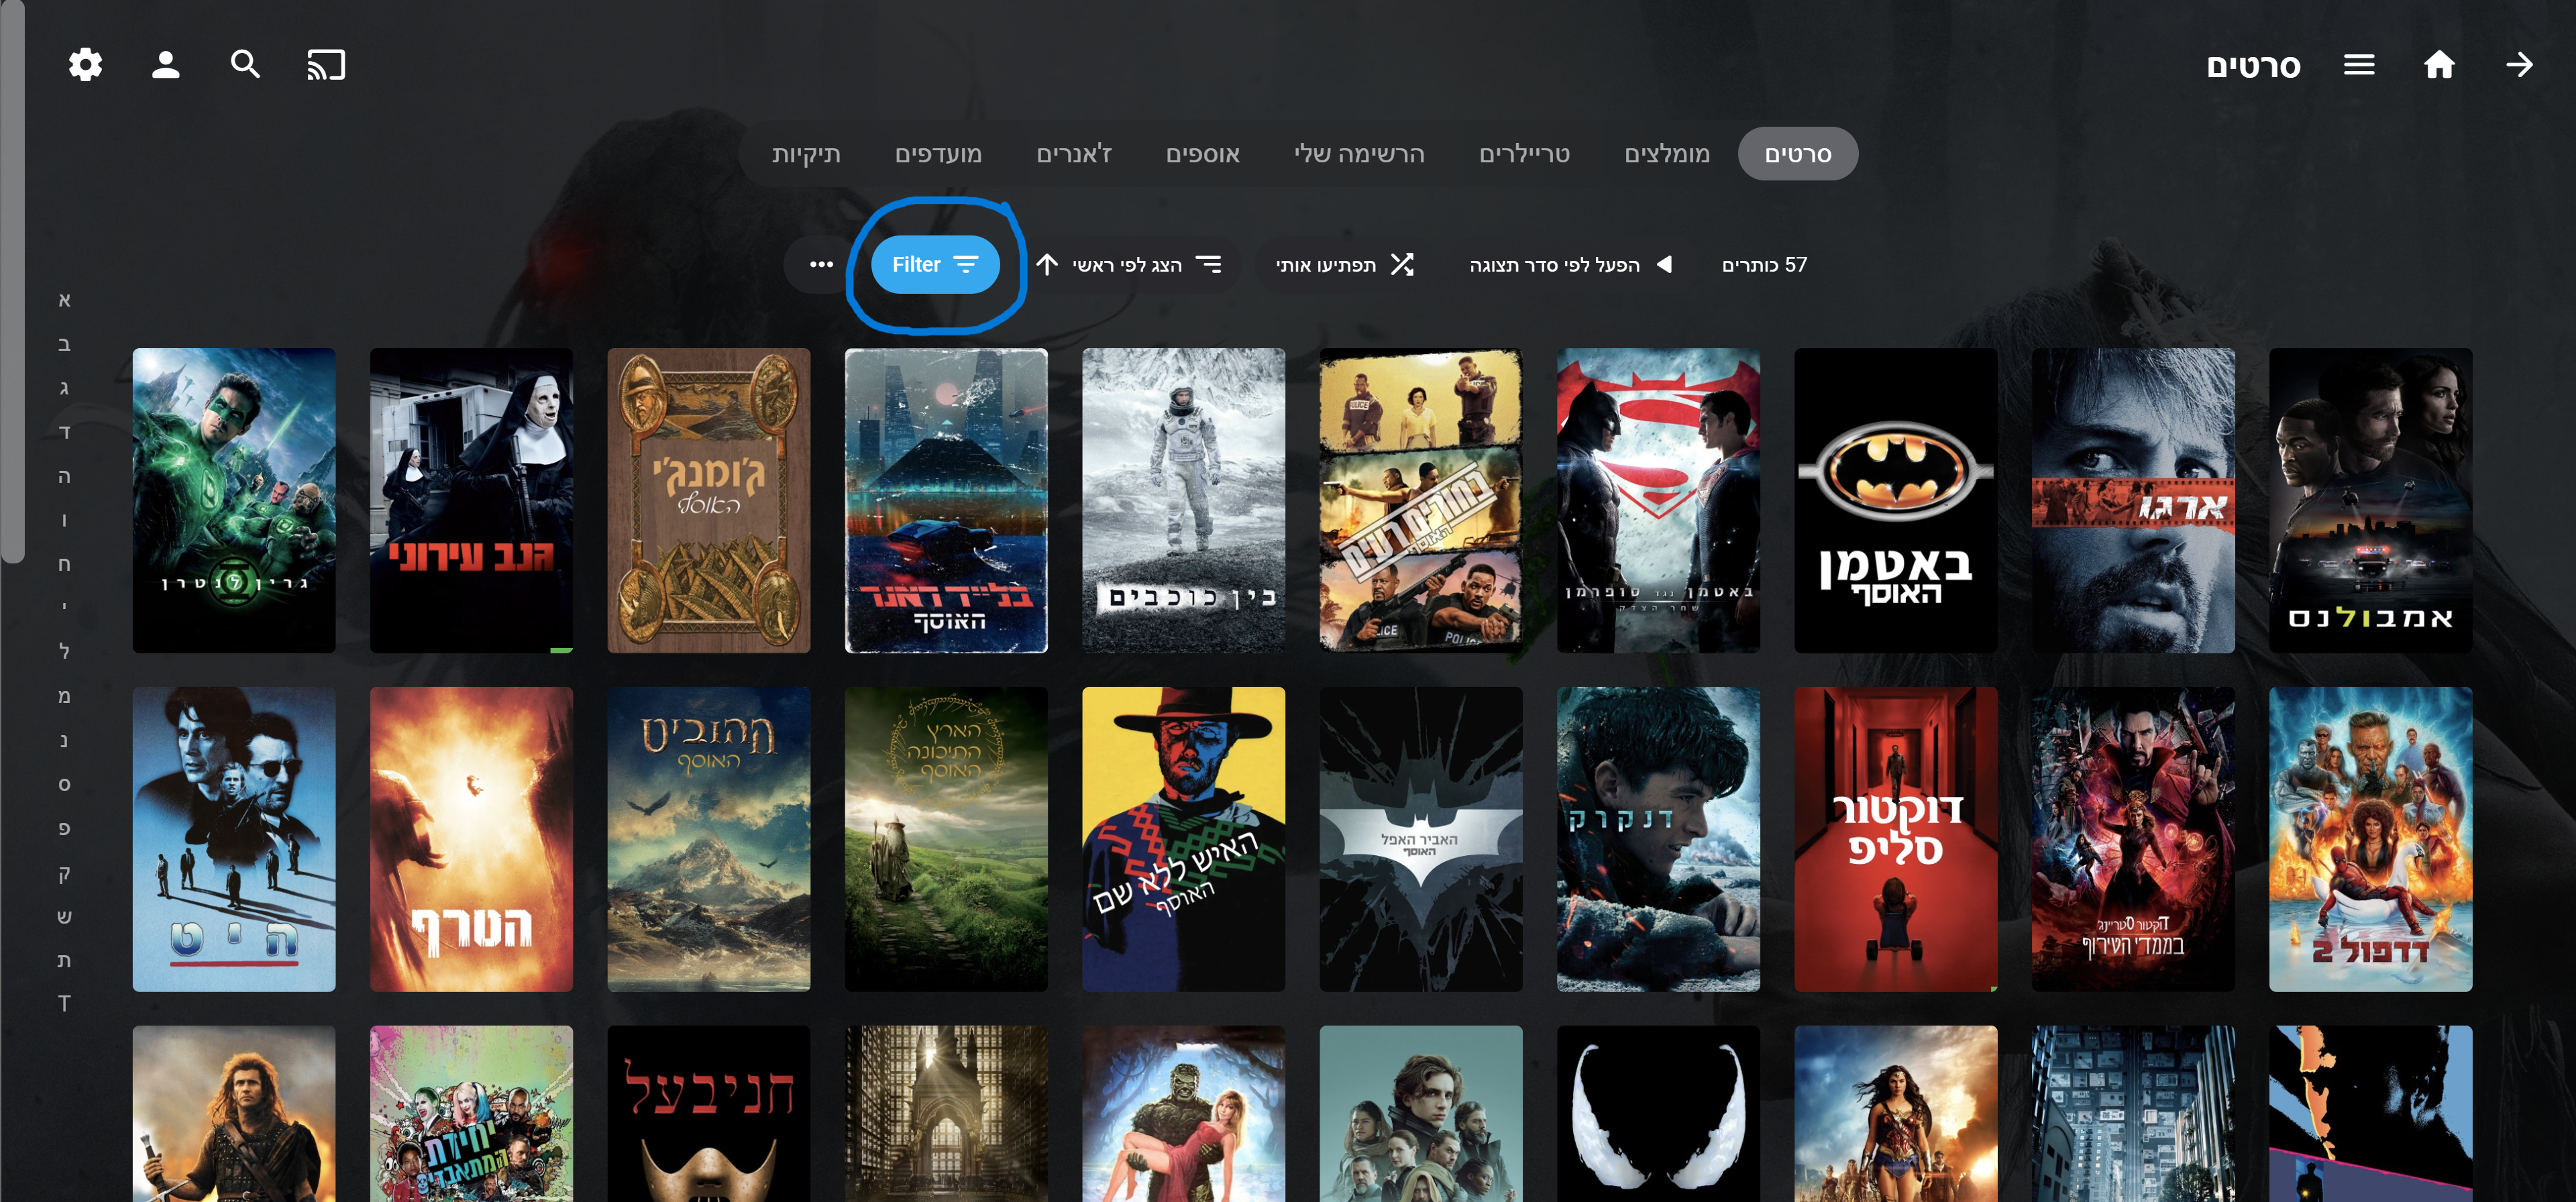
Task: Jump to letter 'מ' in alphabet index
Action: coord(64,696)
